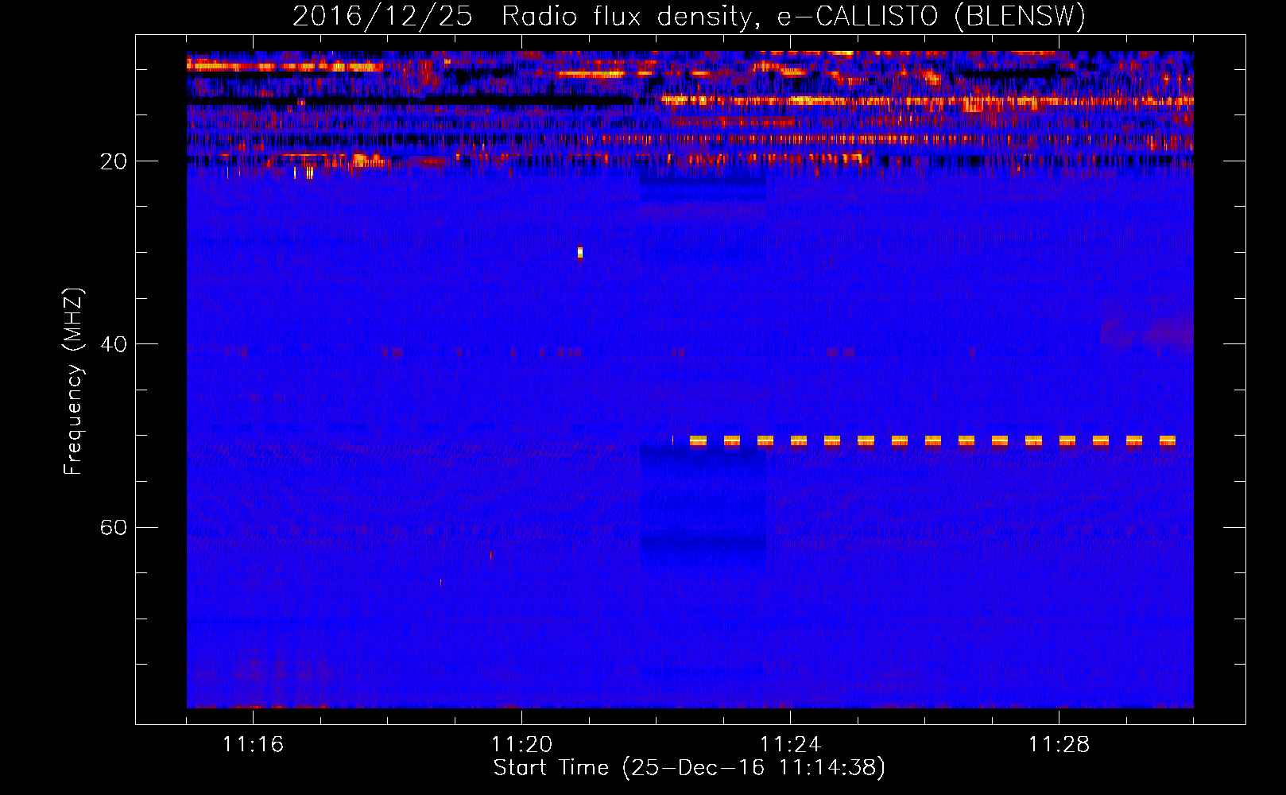
Task: Click the 11:24 time axis label
Action: coord(790,745)
